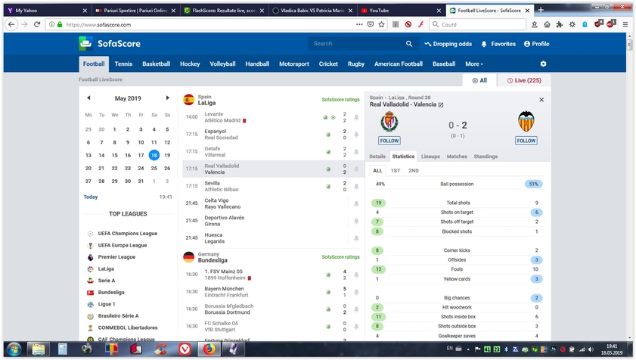Toggle notification bell for Huesca vs Leganés
The image size is (636, 360).
click(x=356, y=238)
